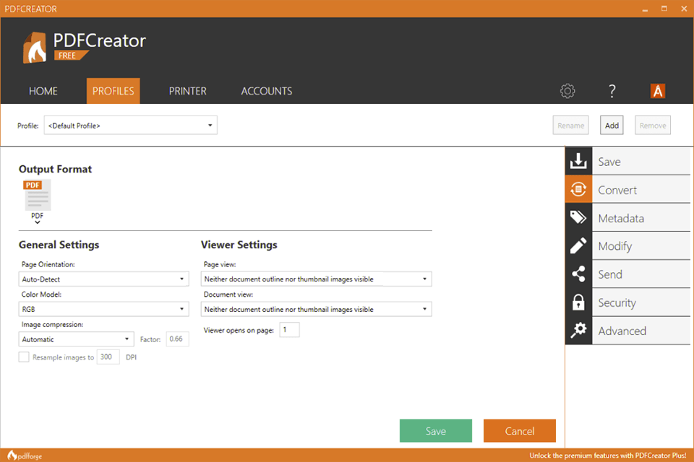Viewport: 694px width, 462px height.
Task: Click the Rename profile button
Action: pos(570,126)
